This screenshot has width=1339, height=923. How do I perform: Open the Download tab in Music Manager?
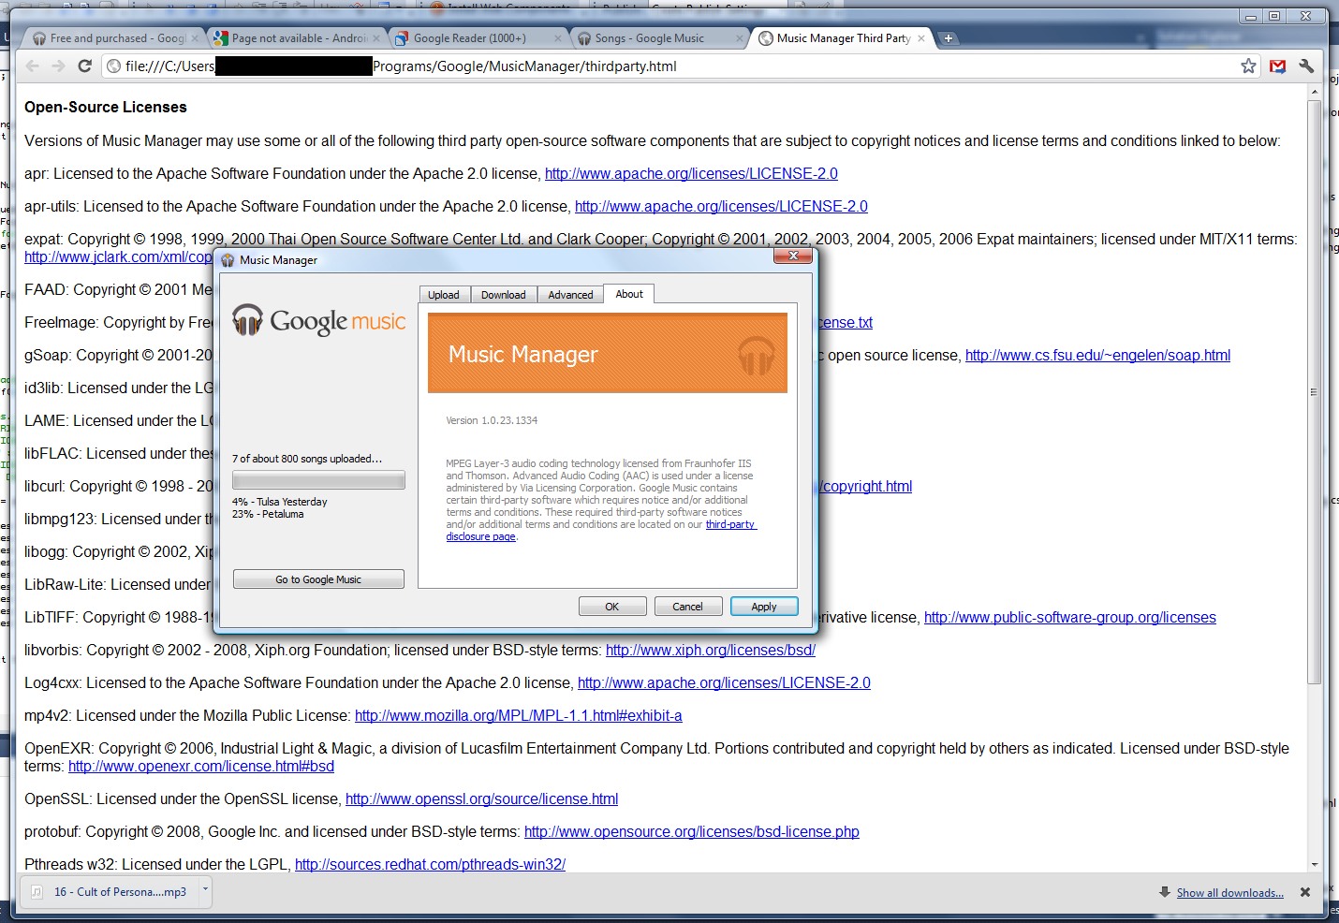[x=504, y=295]
